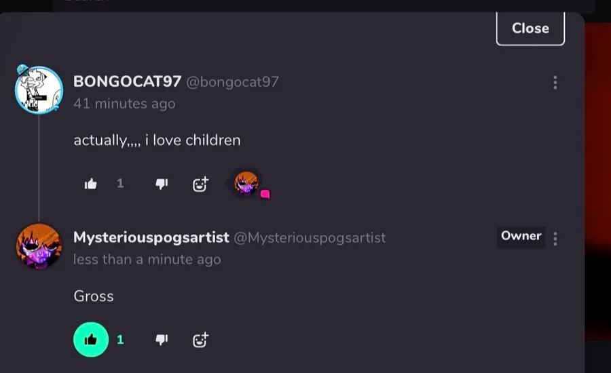Open the @bongocat97 handle link

[232, 82]
